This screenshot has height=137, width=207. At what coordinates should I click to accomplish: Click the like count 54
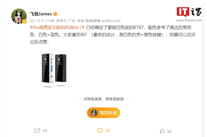169,131
